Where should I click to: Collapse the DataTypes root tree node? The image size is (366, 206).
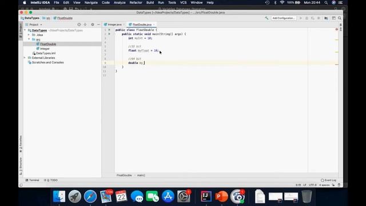25,30
